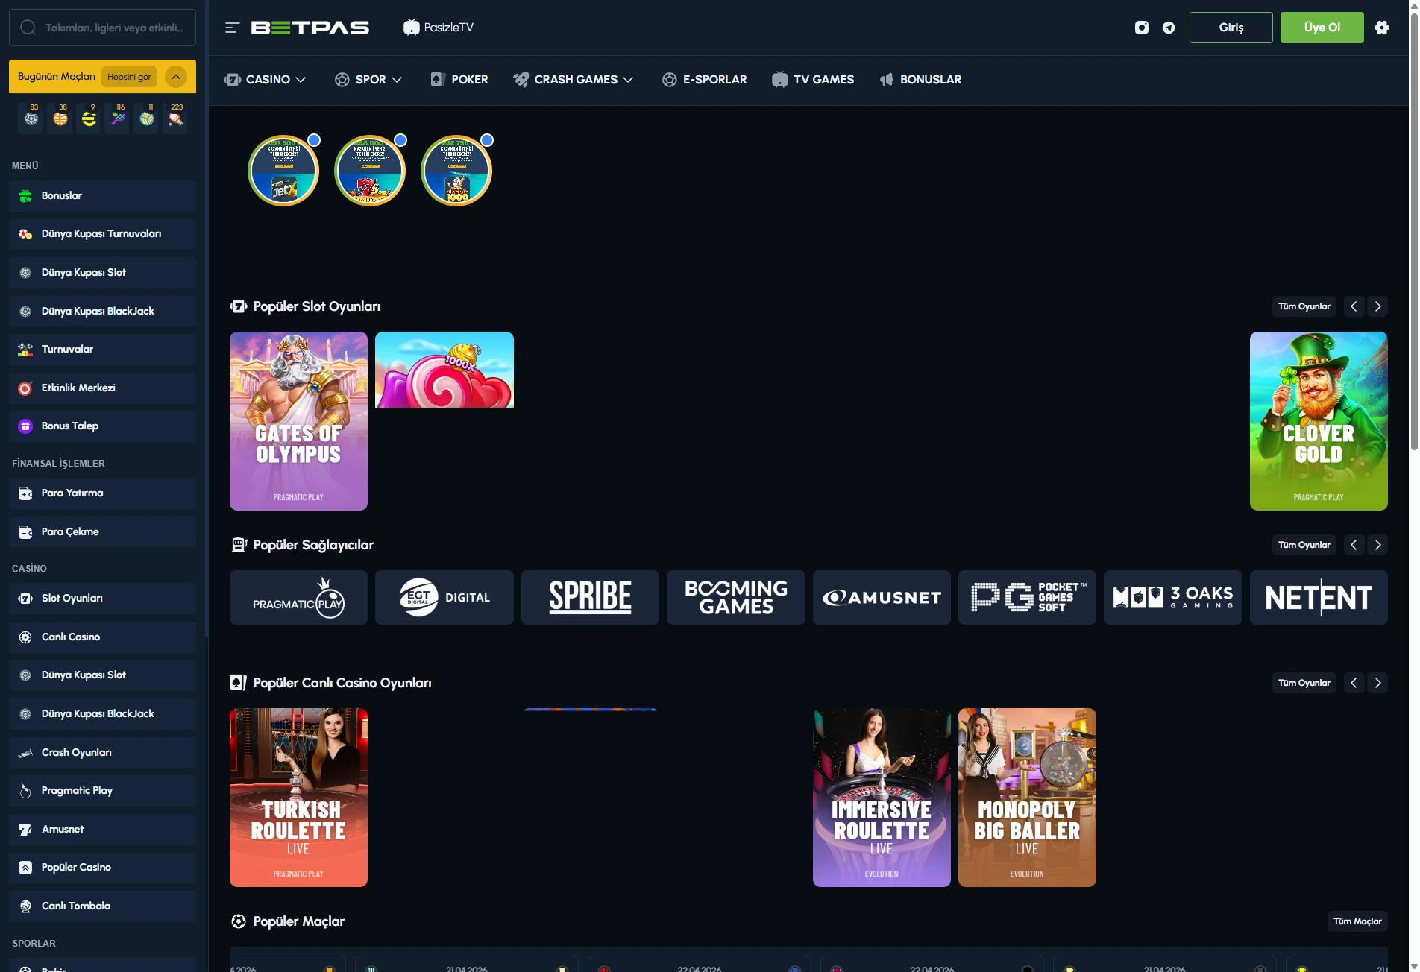Show next Popüler Canlı Casino games
Viewport: 1420px width, 972px height.
(1378, 683)
